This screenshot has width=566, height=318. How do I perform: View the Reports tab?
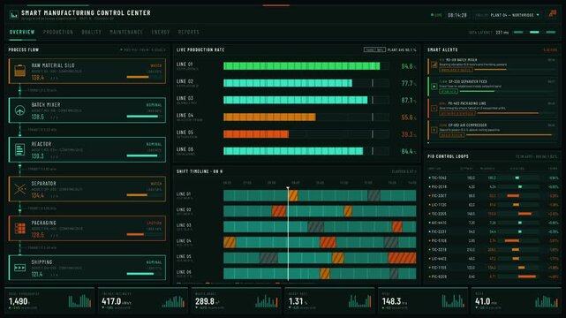point(188,32)
